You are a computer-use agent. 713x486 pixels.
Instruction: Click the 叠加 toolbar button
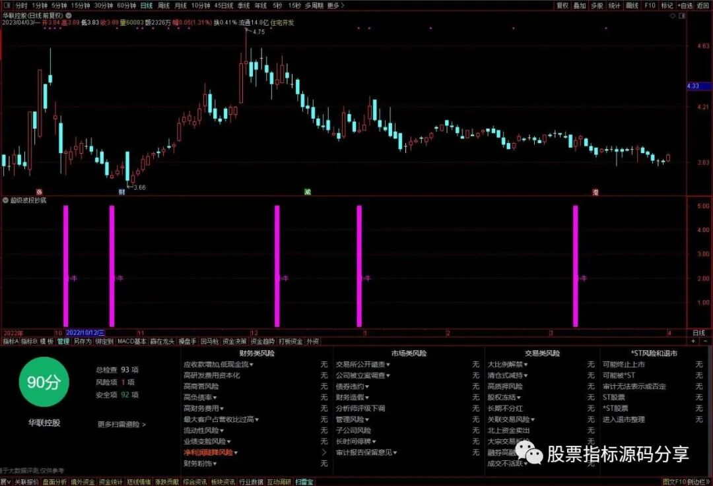tap(580, 5)
